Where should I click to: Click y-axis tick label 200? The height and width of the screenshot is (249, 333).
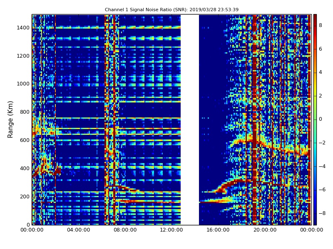pos(25,196)
